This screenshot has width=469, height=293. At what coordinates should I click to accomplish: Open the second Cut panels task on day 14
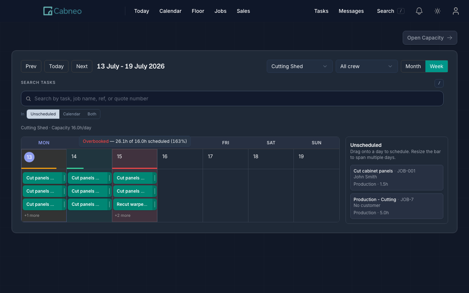click(x=89, y=191)
